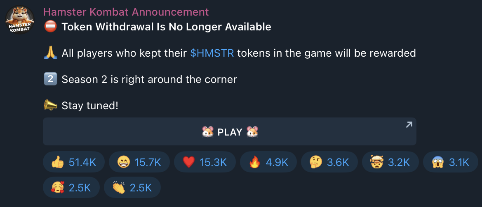React with the thinking face emoji, 3.6K
Image resolution: width=482 pixels, height=207 pixels.
click(x=329, y=162)
